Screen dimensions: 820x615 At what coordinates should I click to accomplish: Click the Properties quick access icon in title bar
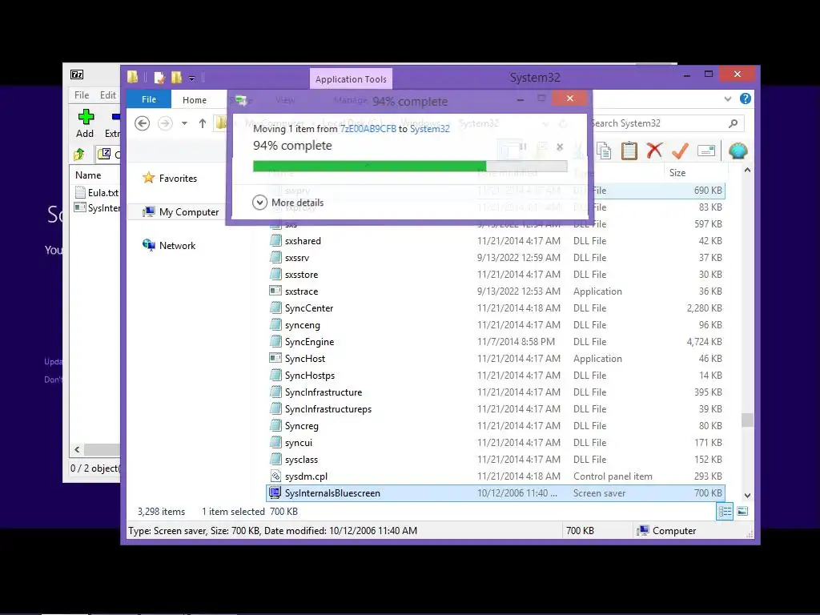pos(159,78)
